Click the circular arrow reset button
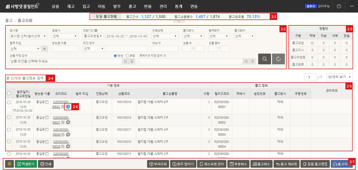The image size is (358, 170). pos(278,59)
